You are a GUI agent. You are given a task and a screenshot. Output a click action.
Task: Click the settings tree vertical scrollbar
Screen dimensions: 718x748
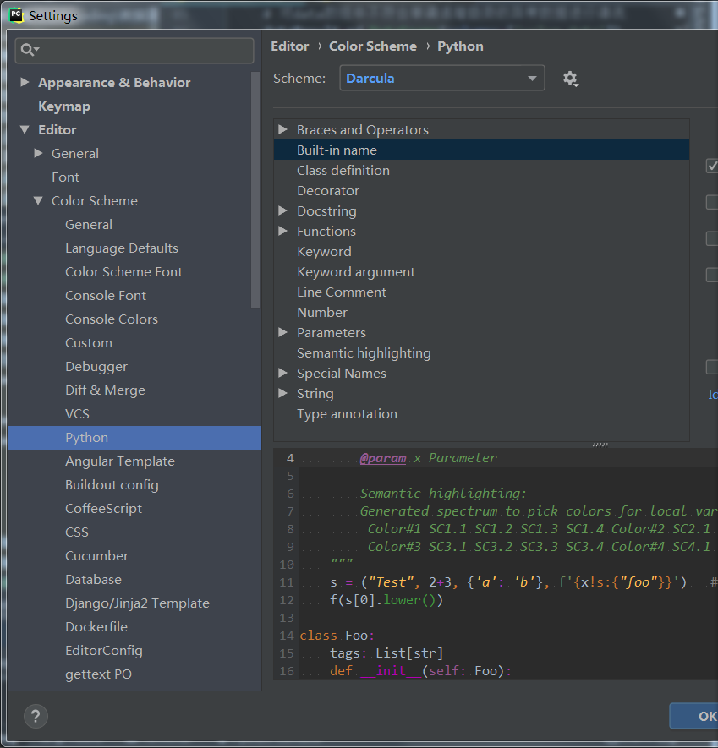click(x=256, y=190)
